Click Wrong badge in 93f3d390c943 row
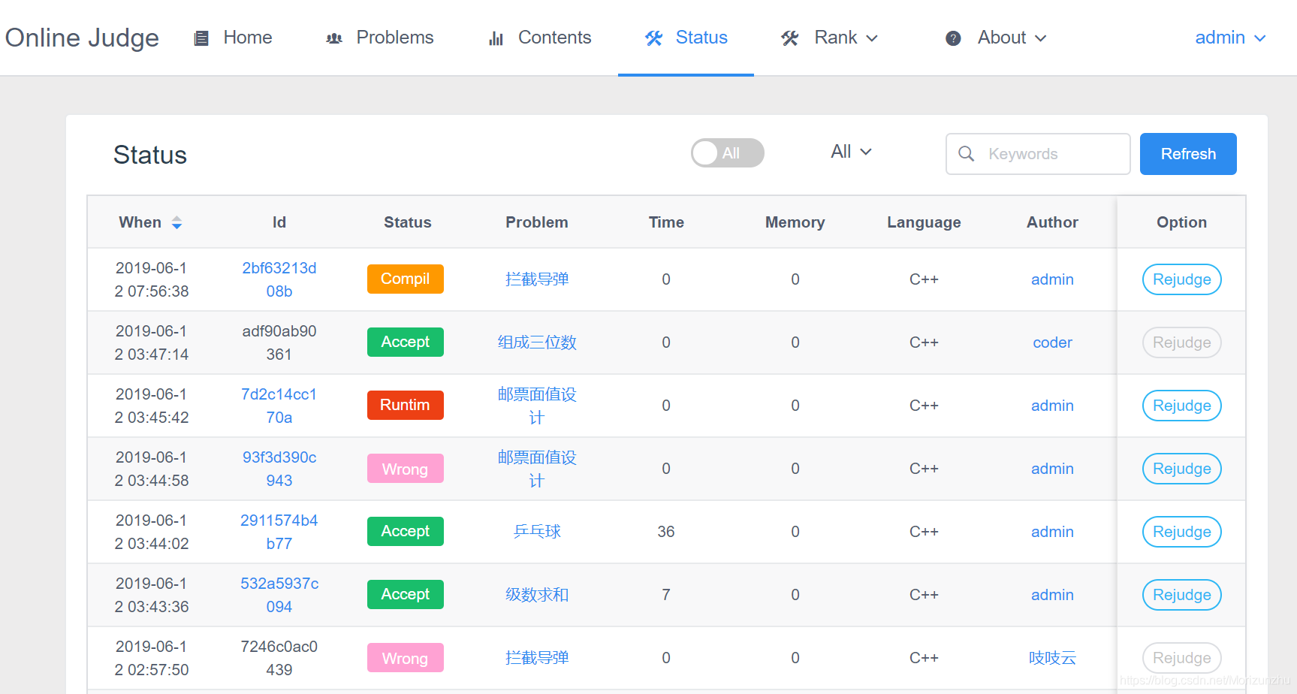 coord(406,469)
